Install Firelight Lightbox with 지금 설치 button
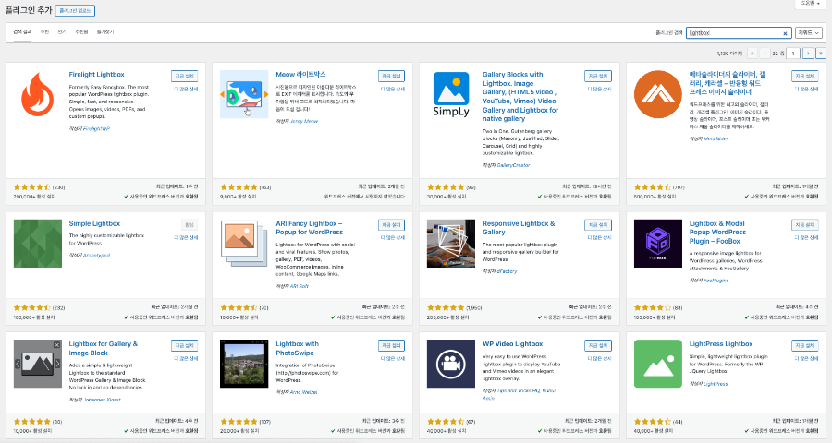The height and width of the screenshot is (443, 832). [185, 77]
